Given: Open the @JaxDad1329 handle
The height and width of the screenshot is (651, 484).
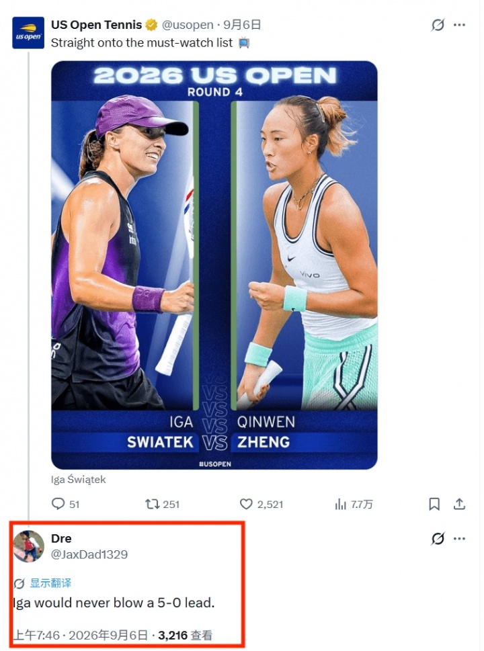Looking at the screenshot, I should (x=89, y=554).
